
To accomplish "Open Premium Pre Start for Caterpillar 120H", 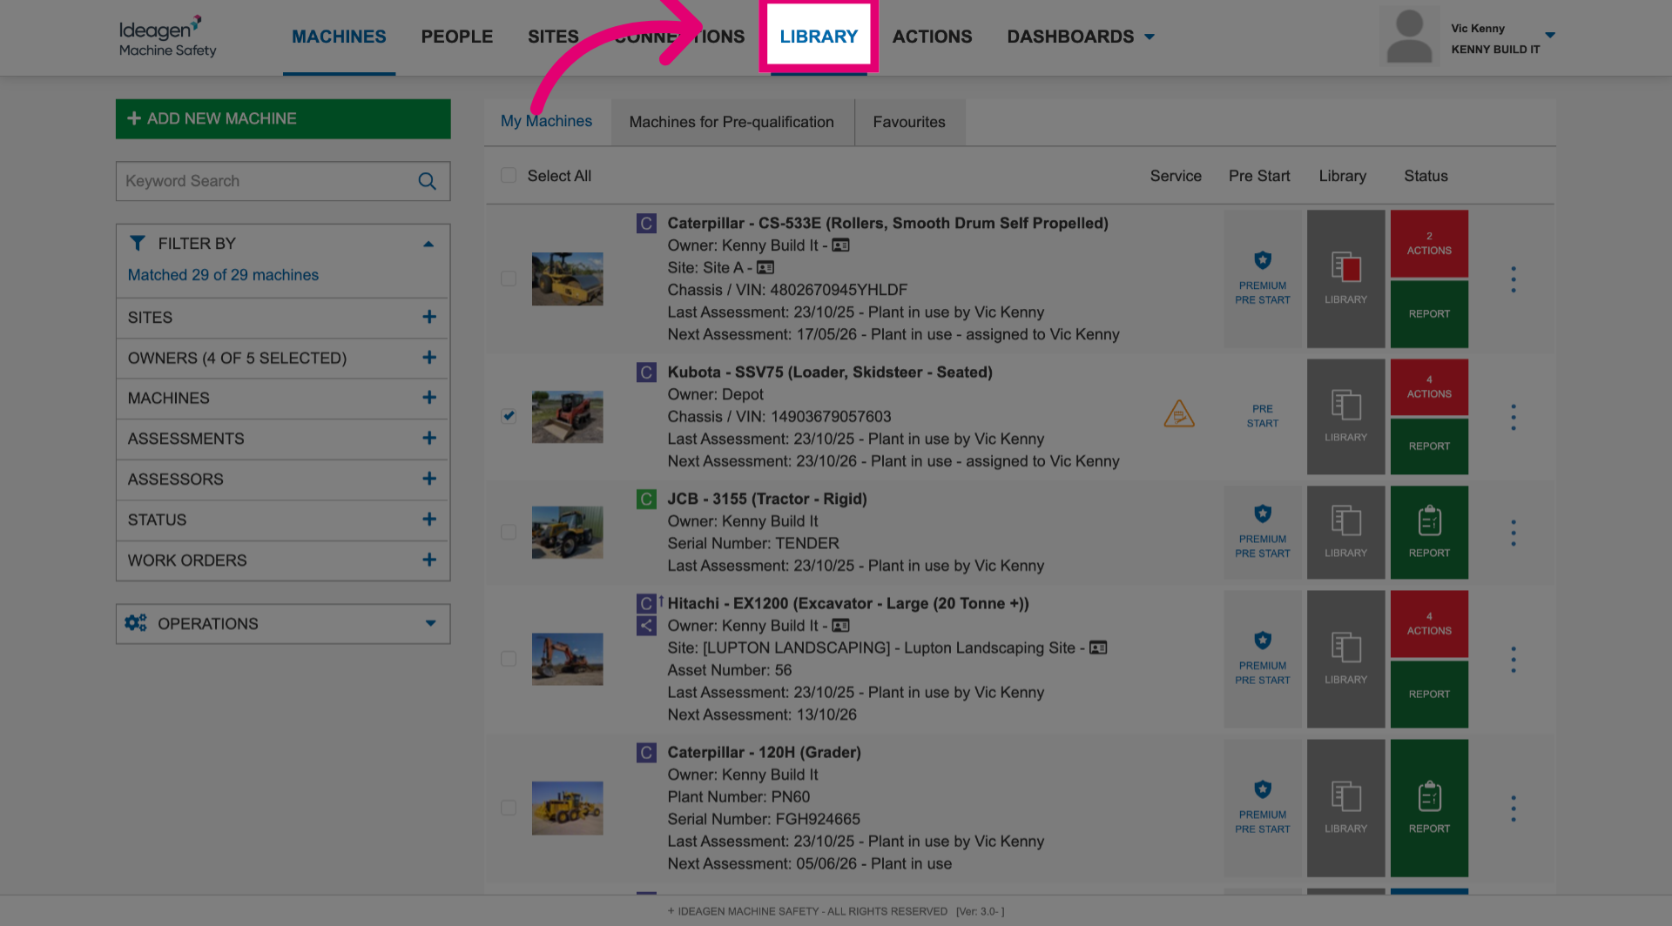I will tap(1263, 808).
